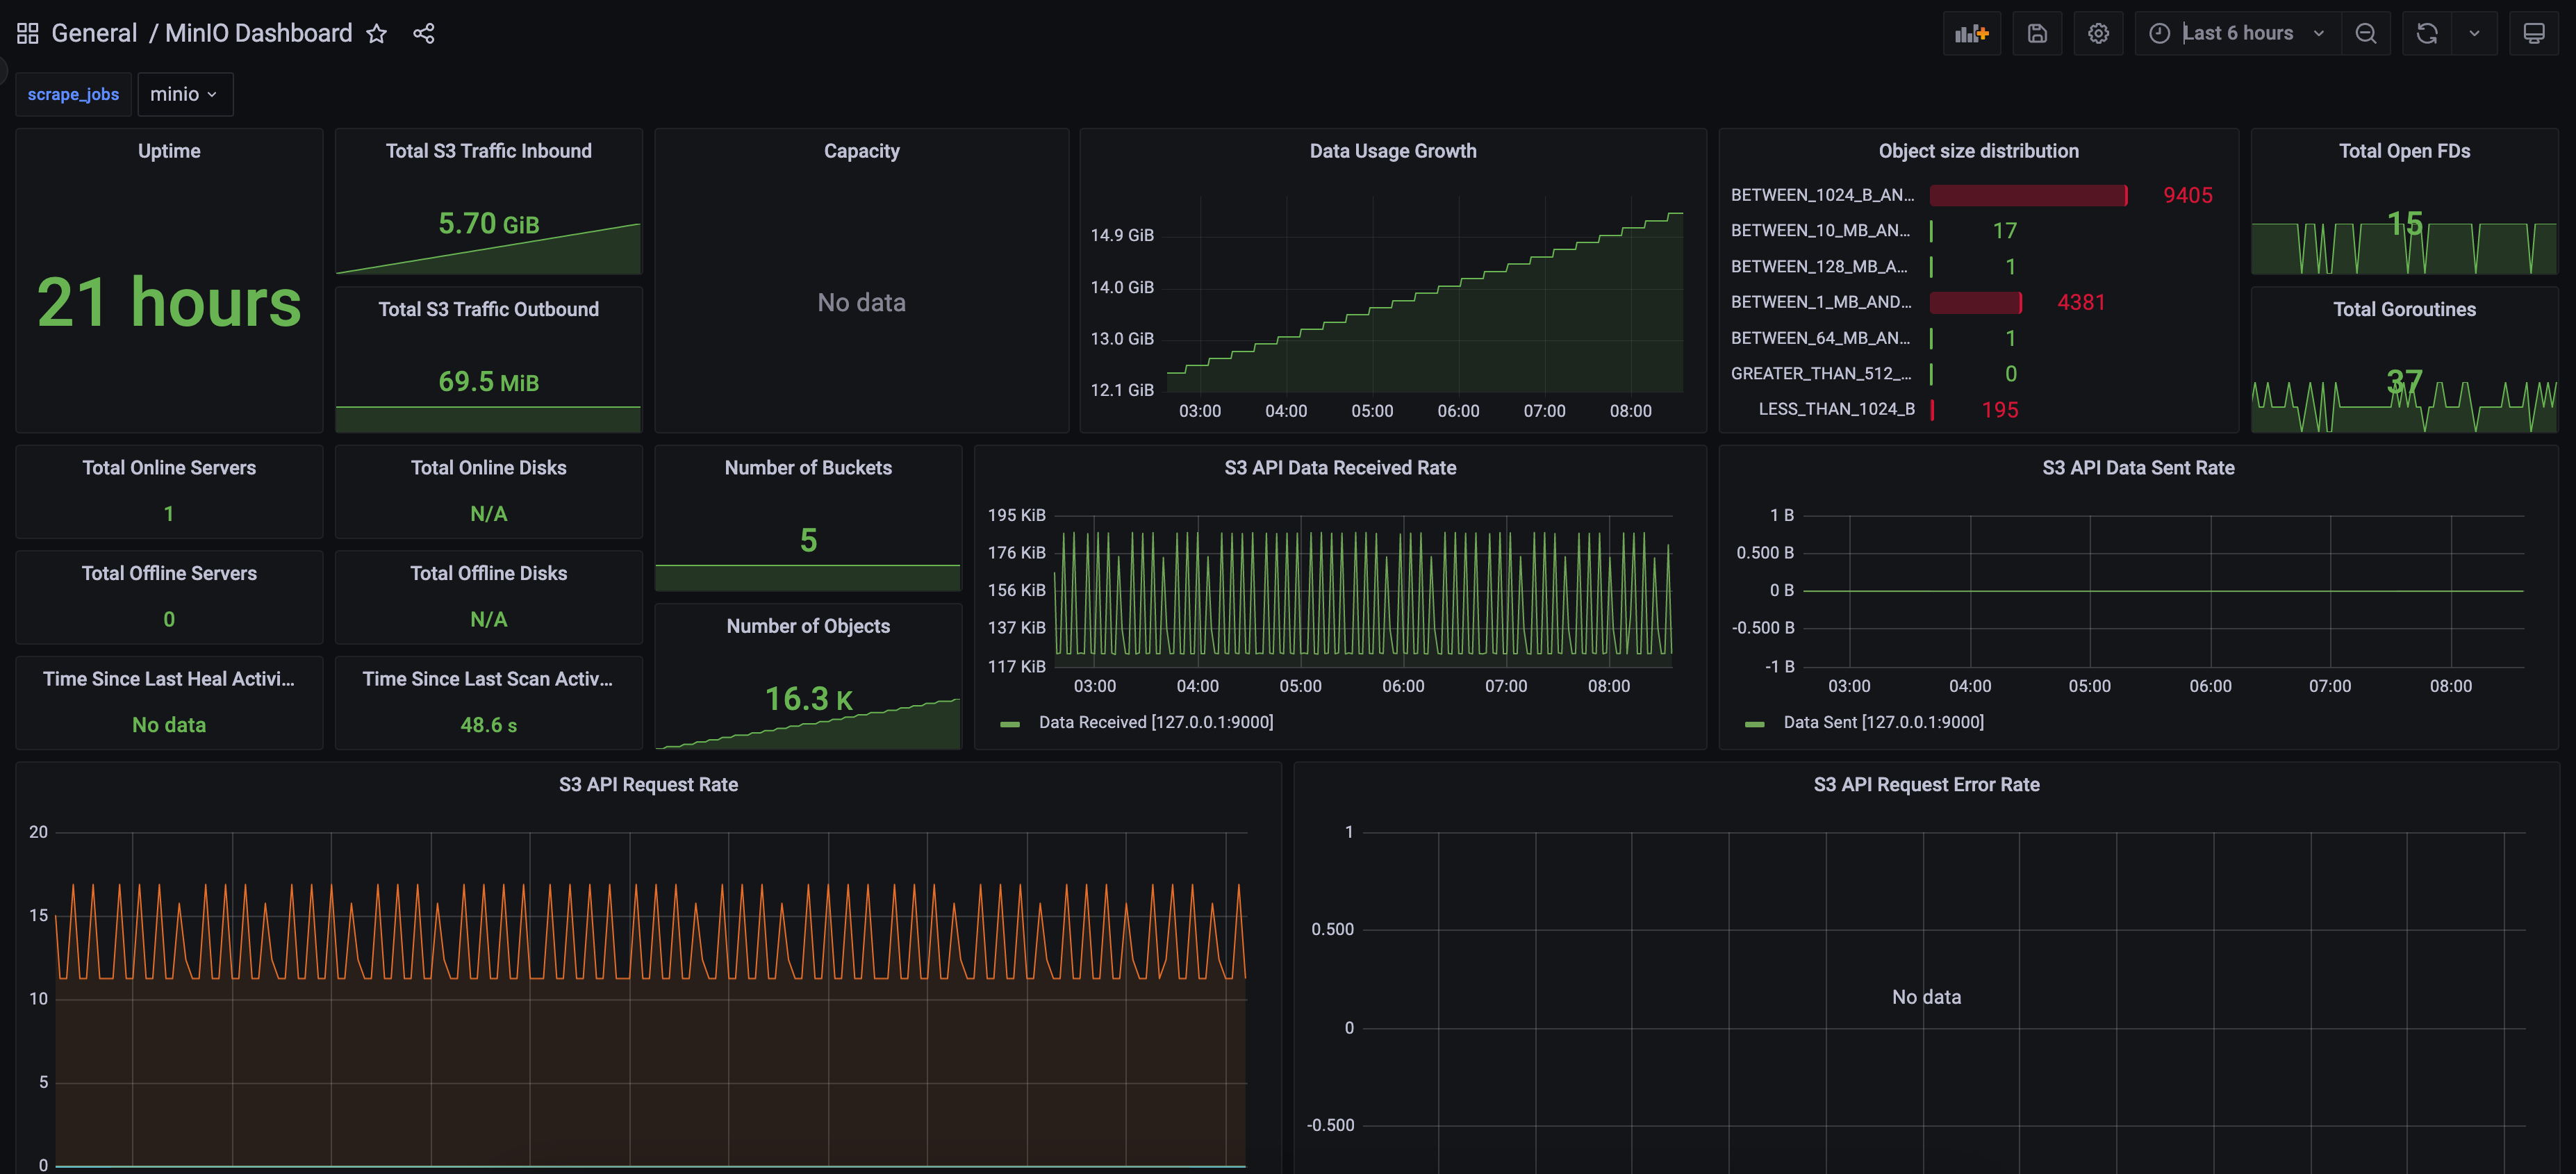2576x1174 pixels.
Task: Open the Uptime panel title menu
Action: [x=169, y=151]
